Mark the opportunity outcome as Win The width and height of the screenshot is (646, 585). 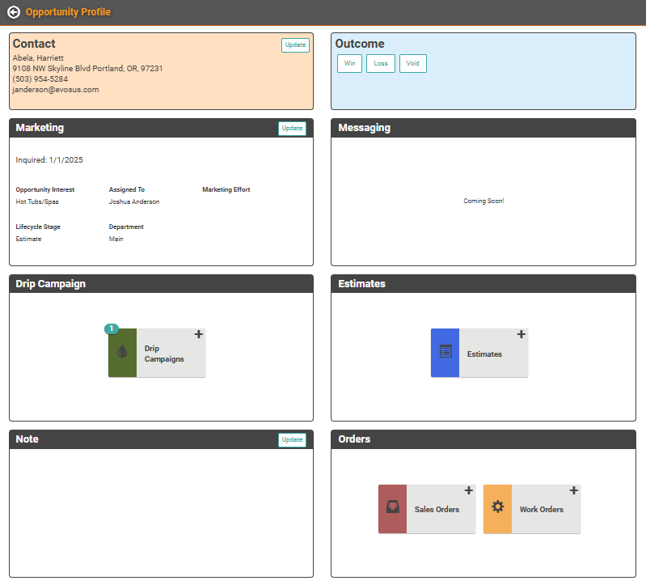tap(349, 63)
